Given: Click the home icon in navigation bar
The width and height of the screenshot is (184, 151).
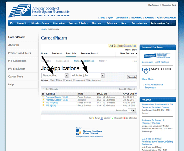Looking at the screenshot, I should (11, 23).
